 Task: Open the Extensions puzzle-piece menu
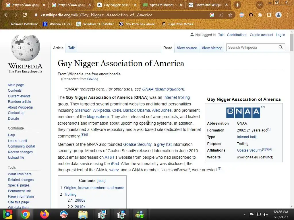coord(260,15)
